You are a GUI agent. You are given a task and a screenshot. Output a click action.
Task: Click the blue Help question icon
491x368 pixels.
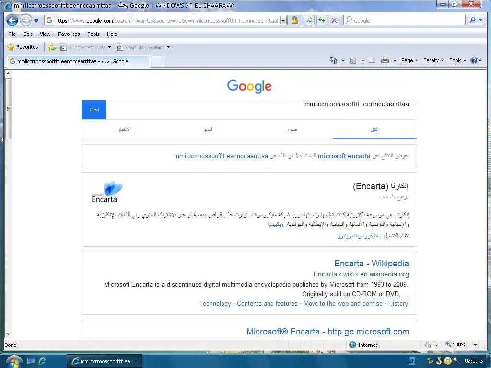(474, 60)
